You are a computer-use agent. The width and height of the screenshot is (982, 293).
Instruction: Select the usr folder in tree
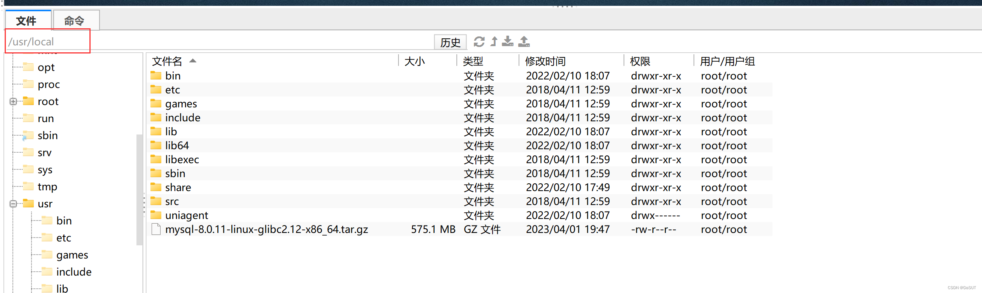point(45,204)
